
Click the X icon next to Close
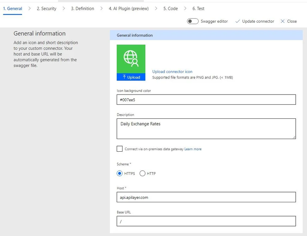tap(283, 21)
